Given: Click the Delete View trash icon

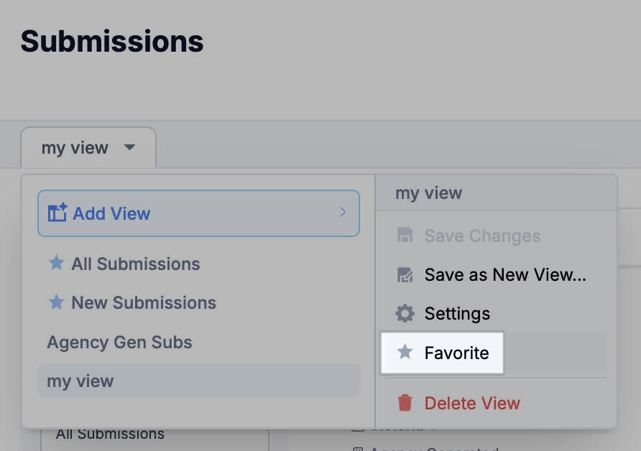Looking at the screenshot, I should point(405,403).
